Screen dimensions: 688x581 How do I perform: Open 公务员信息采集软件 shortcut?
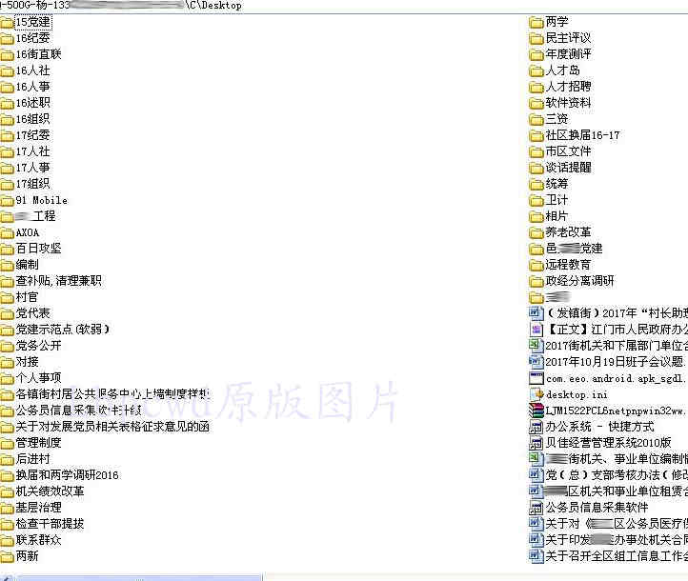click(597, 508)
